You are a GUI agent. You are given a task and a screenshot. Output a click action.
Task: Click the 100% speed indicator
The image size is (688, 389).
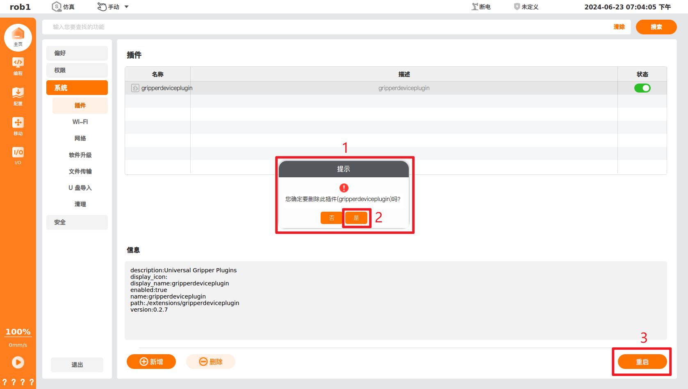18,332
